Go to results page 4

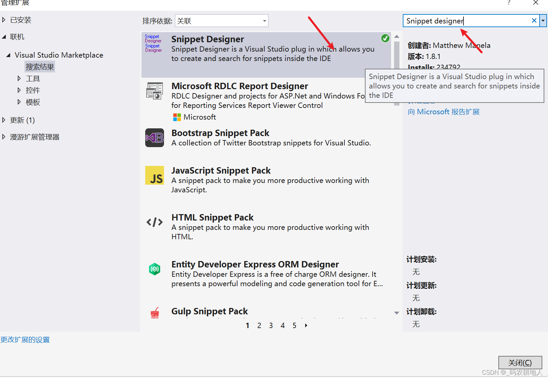(283, 325)
